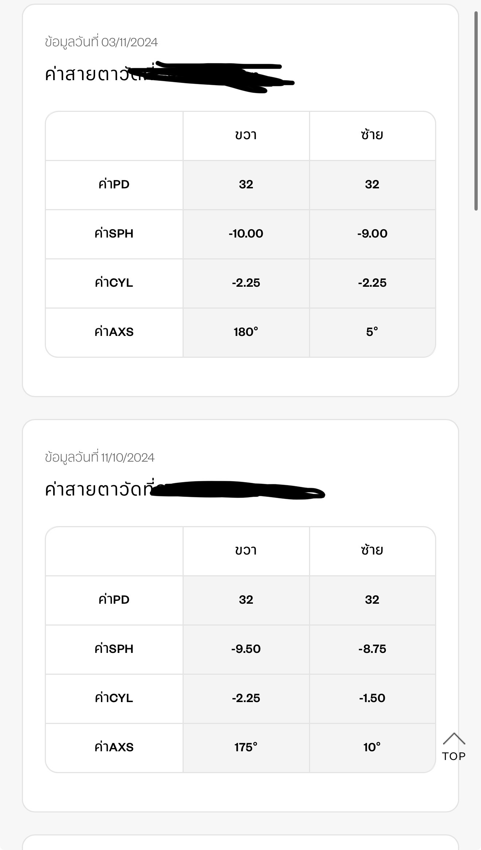The height and width of the screenshot is (850, 481).
Task: Click ค่าPD row label in 03/11/2024 table
Action: pos(114,184)
